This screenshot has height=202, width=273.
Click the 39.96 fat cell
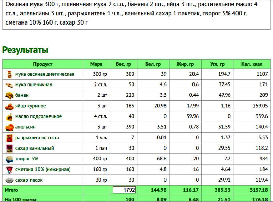pyautogui.click(x=185, y=116)
